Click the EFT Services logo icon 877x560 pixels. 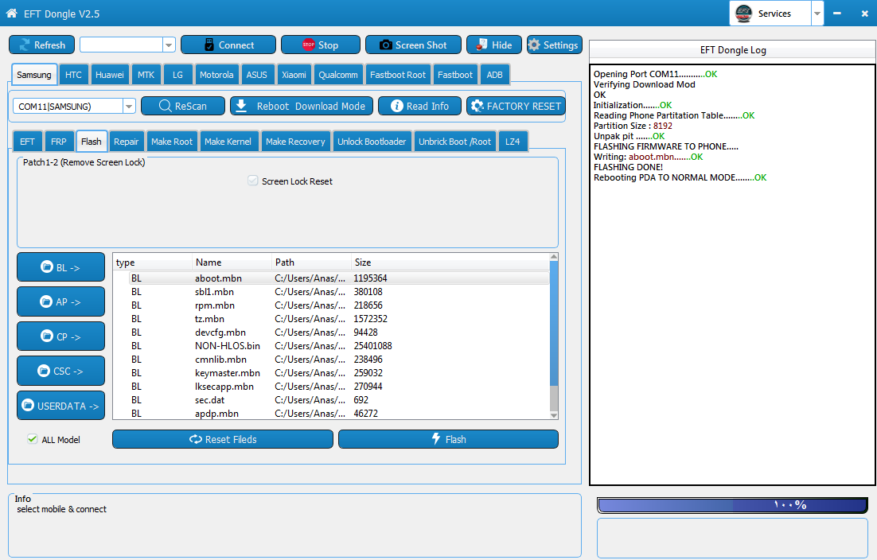(x=743, y=13)
